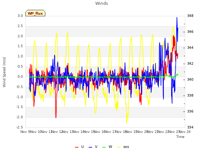Click the Winds chart title

[x=102, y=4]
